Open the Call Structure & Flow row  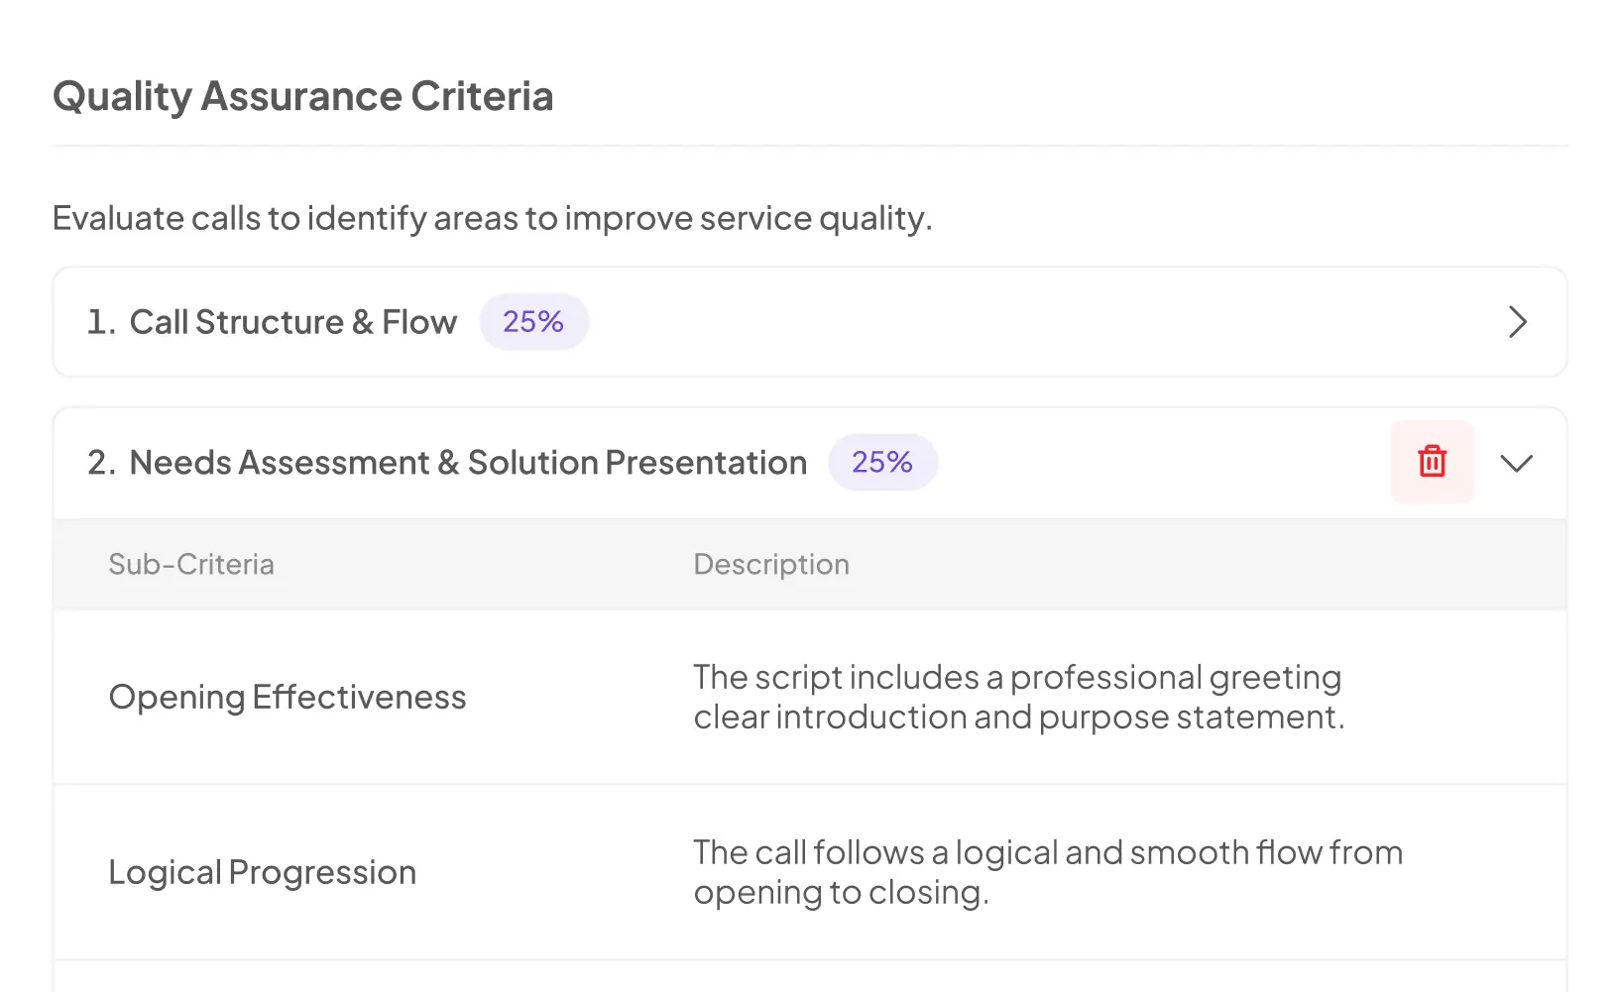point(810,322)
